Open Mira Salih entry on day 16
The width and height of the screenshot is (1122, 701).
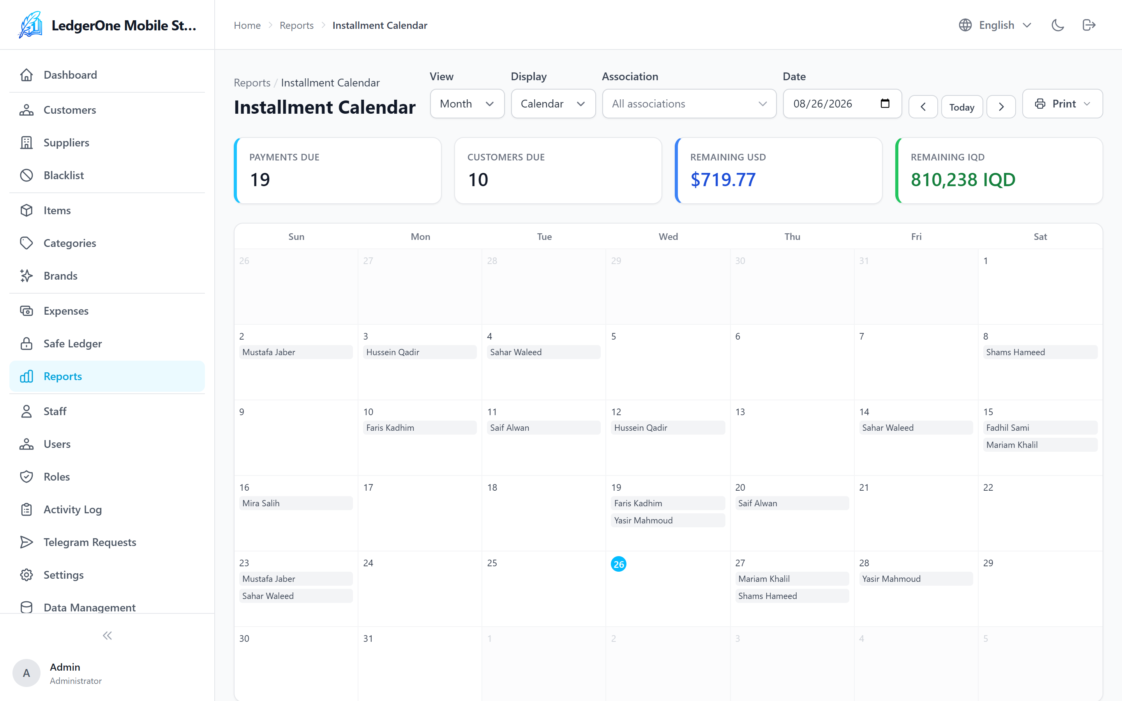296,503
